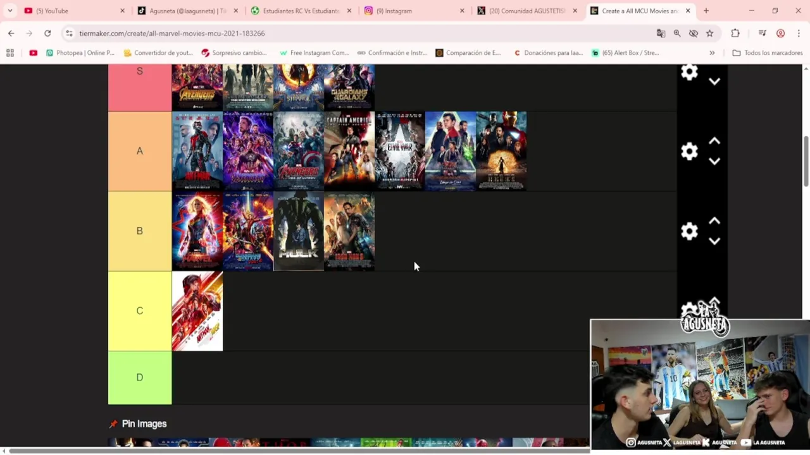The width and height of the screenshot is (810, 455).
Task: Open site information icon in address bar
Action: 69,33
